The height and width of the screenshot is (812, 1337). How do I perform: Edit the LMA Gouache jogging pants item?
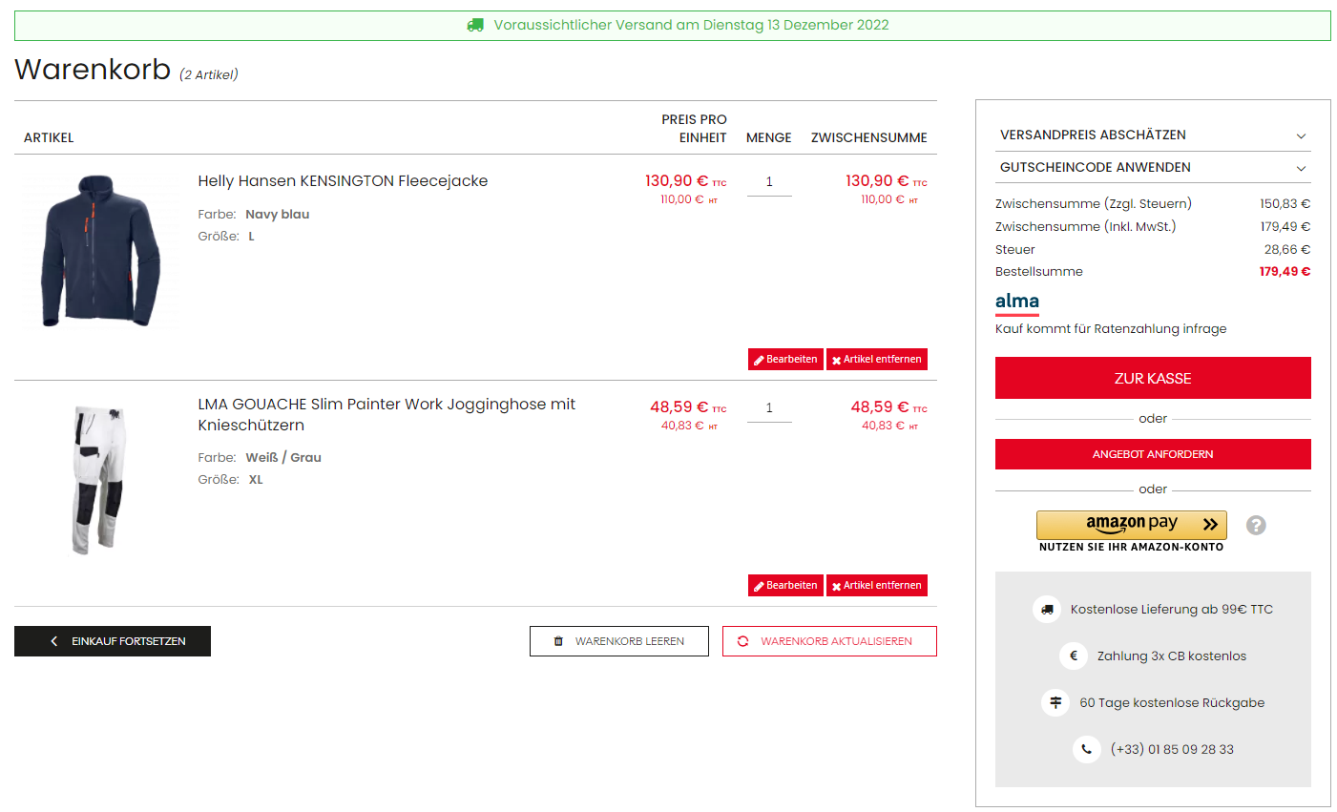point(785,585)
